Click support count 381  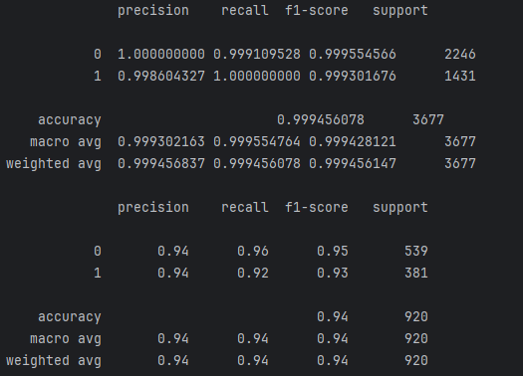(416, 274)
